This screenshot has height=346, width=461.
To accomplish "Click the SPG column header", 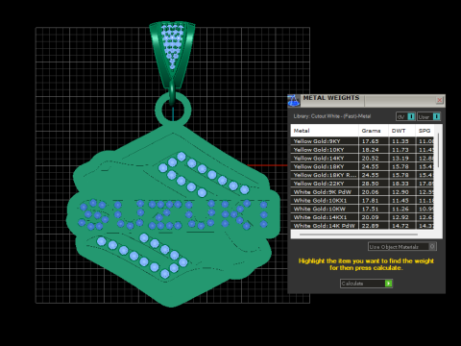I will pyautogui.click(x=425, y=131).
